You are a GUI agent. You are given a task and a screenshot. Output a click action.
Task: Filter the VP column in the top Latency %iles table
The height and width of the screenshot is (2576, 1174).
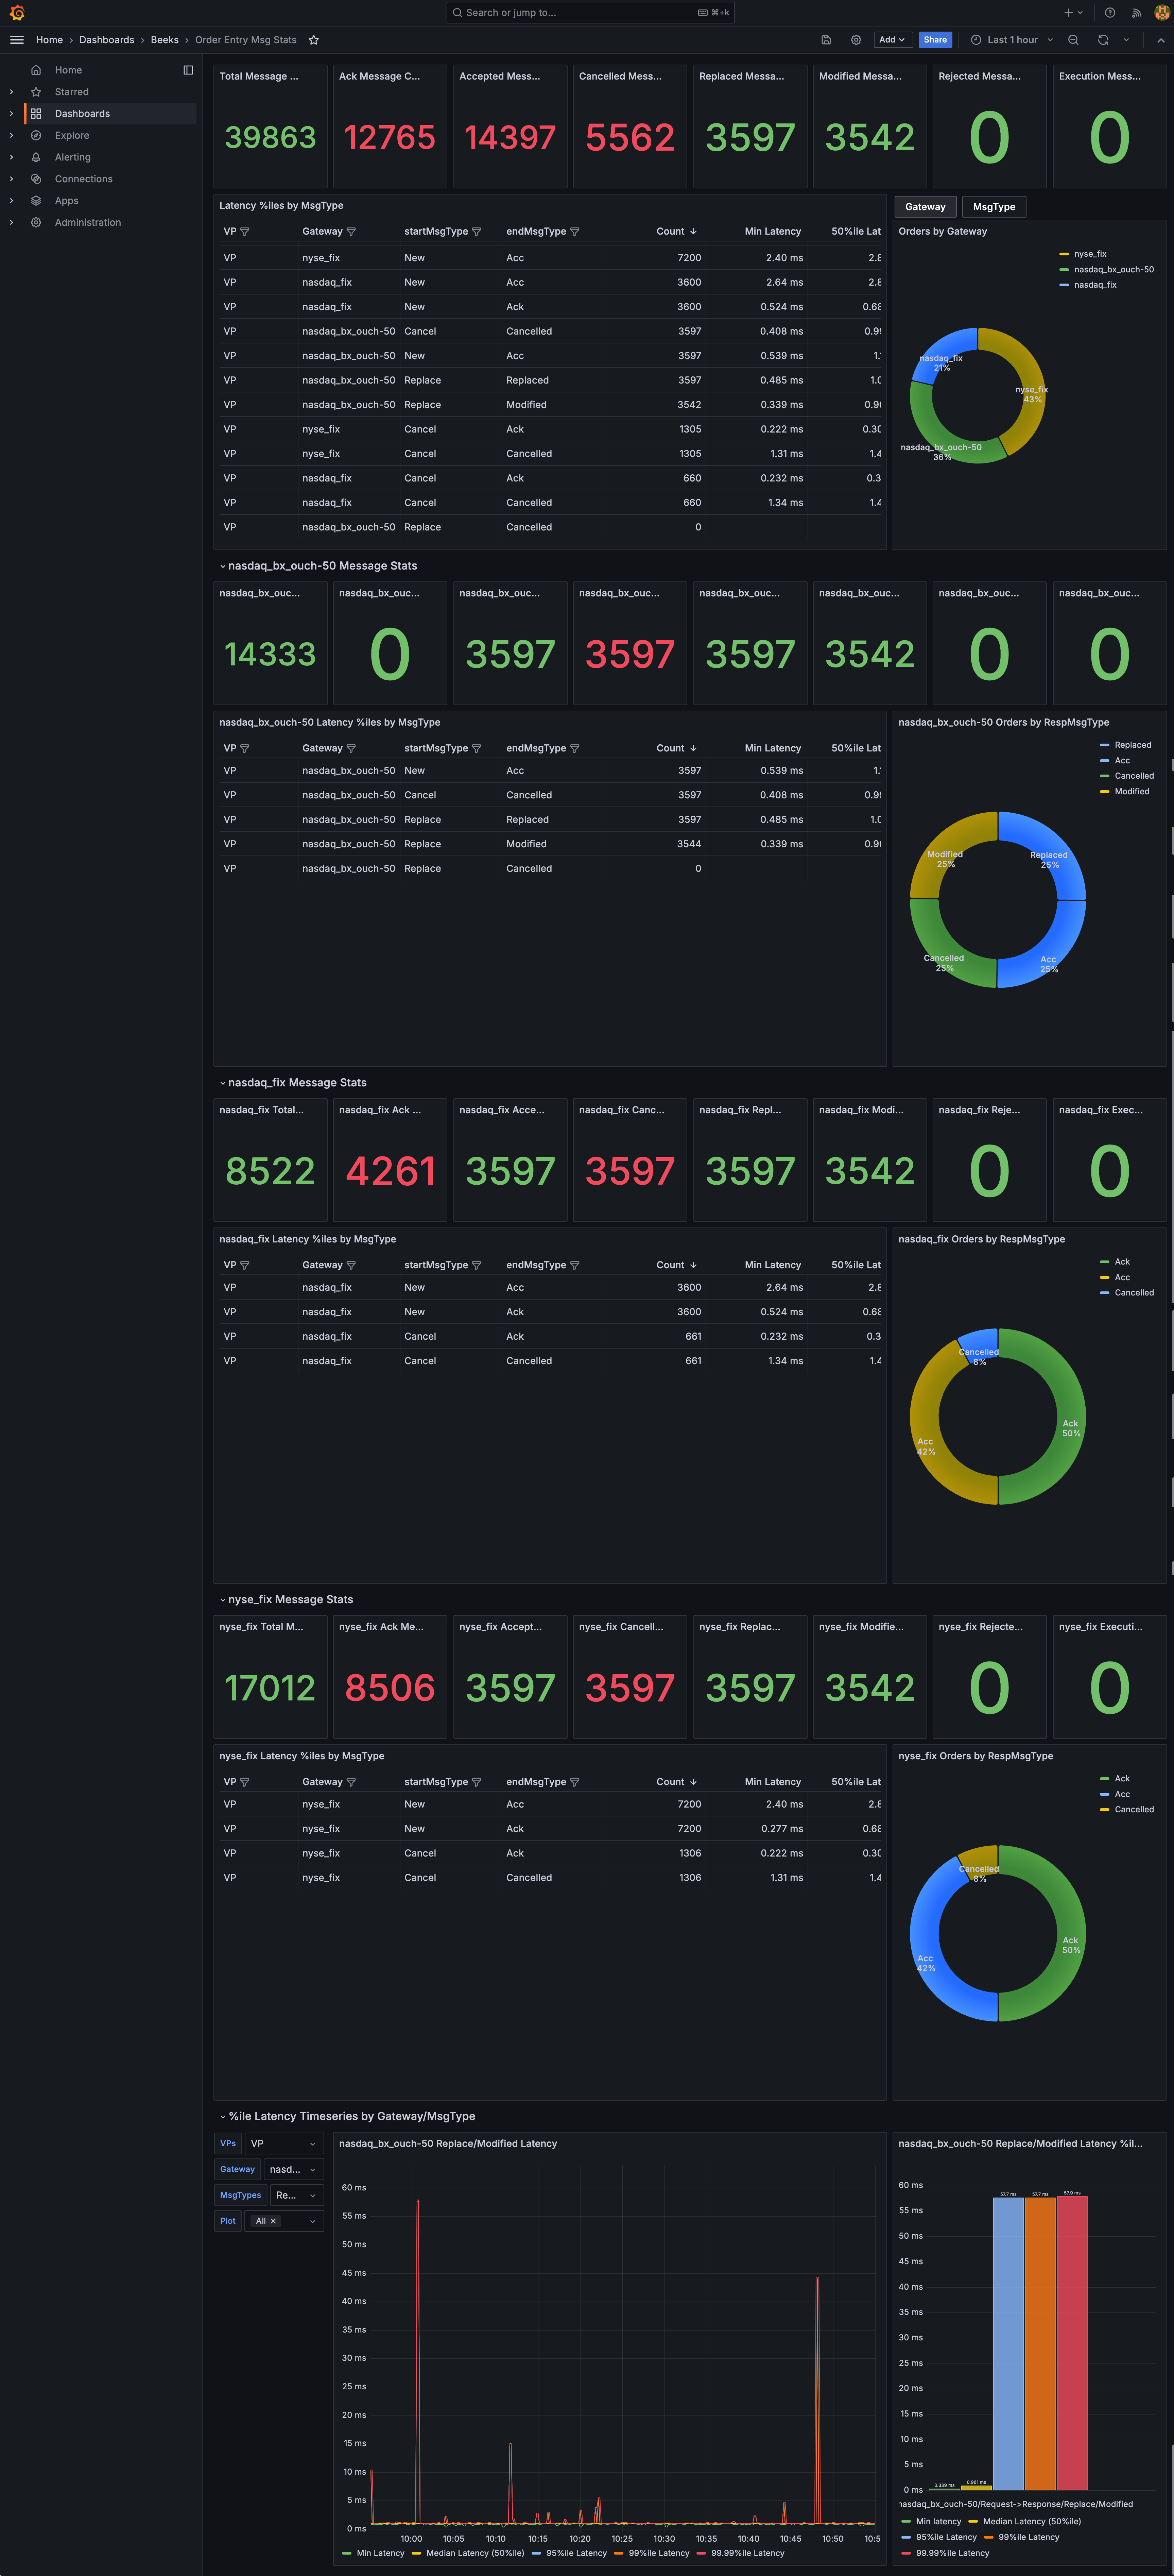pos(245,232)
